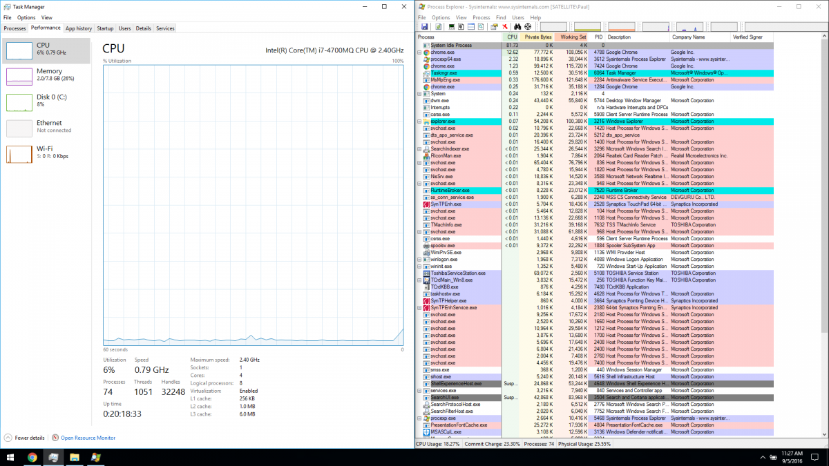This screenshot has height=466, width=829.
Task: Click the red X Kill Process icon
Action: click(x=504, y=27)
